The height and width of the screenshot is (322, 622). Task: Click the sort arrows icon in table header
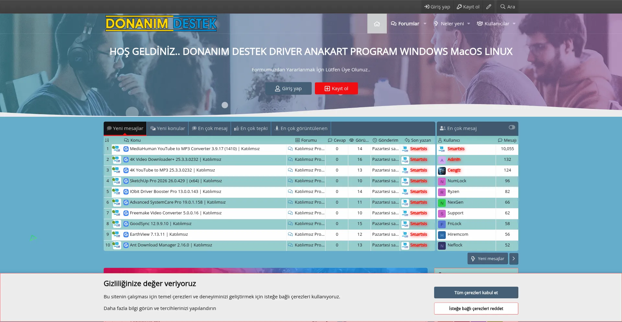[x=107, y=140]
